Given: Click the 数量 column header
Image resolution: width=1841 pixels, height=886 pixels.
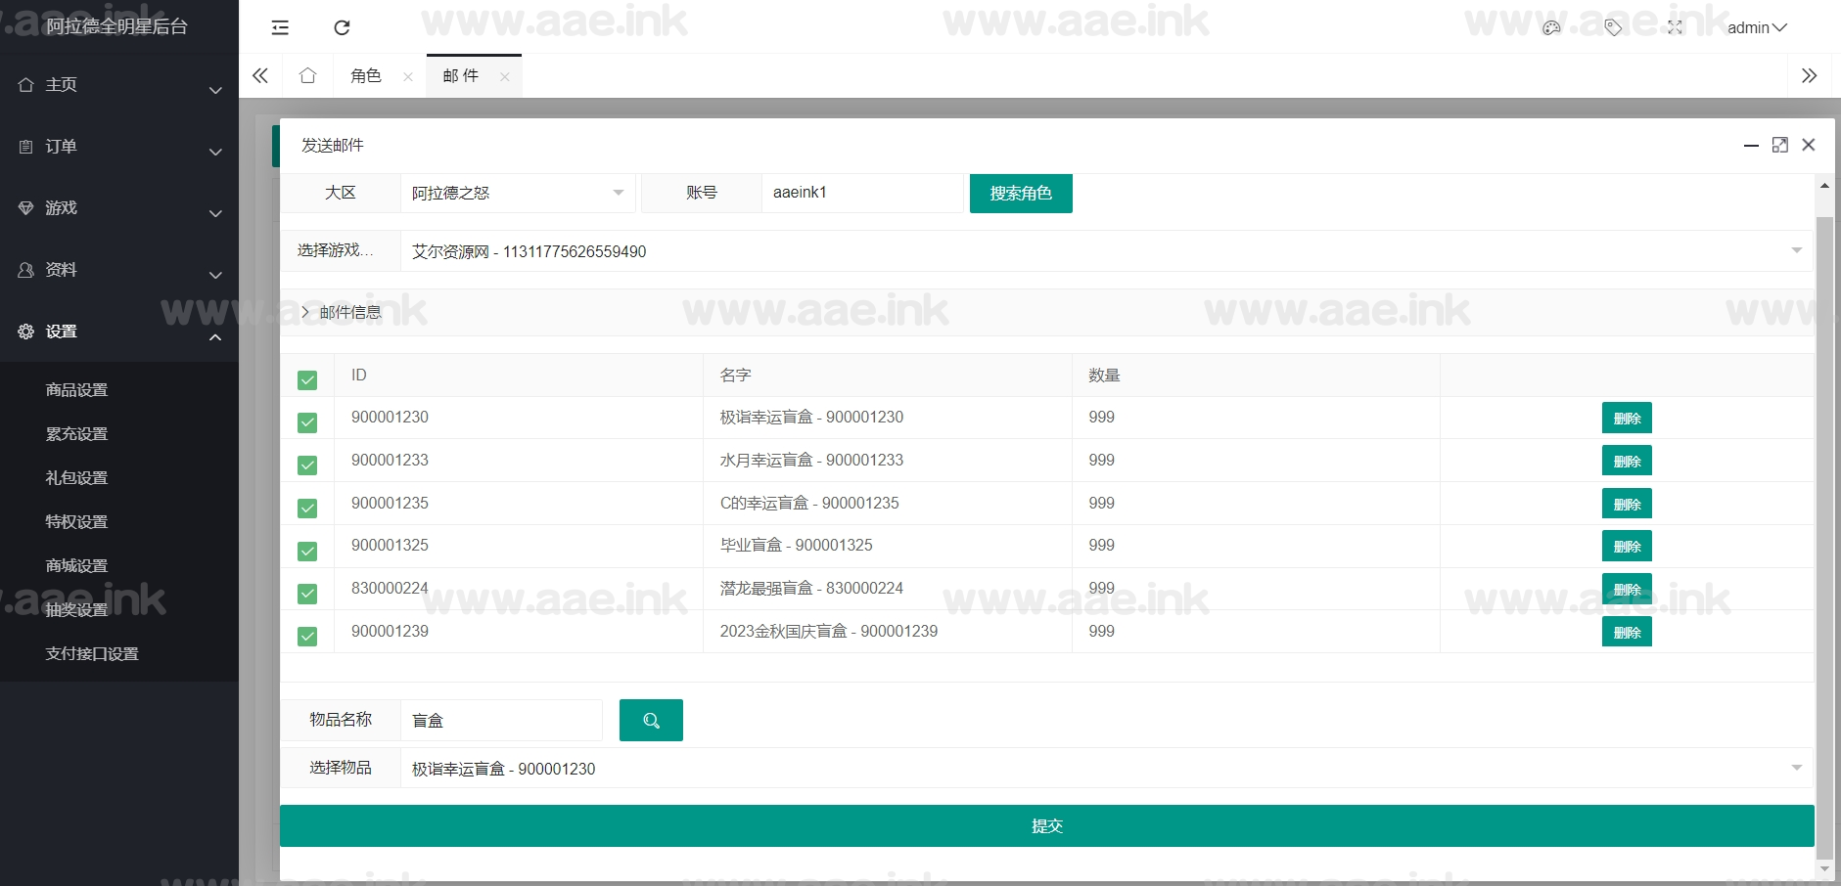Looking at the screenshot, I should 1104,375.
